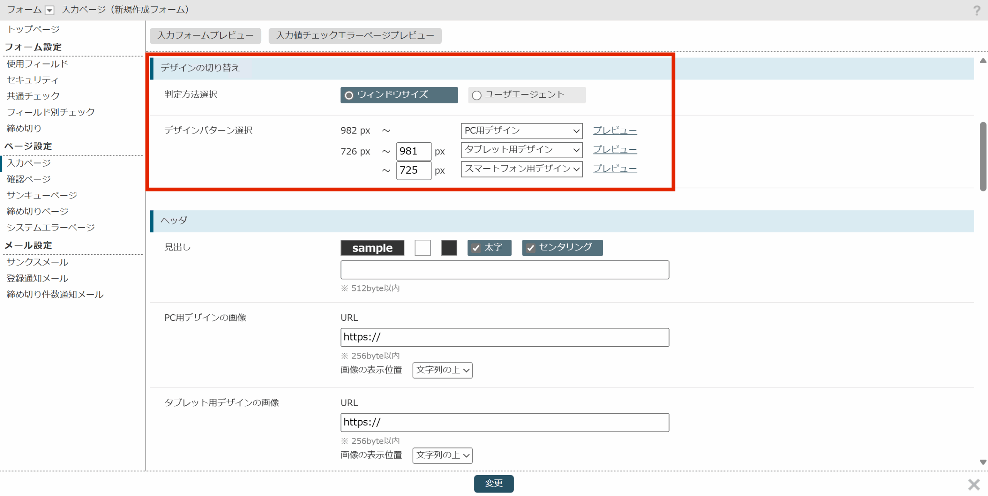Click the sample heading preview box
This screenshot has height=496, width=988.
(372, 247)
